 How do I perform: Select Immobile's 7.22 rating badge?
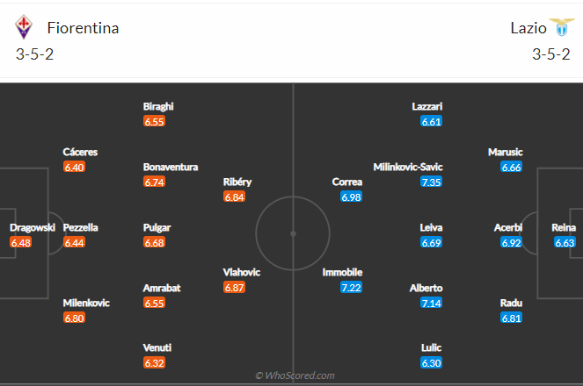351,288
